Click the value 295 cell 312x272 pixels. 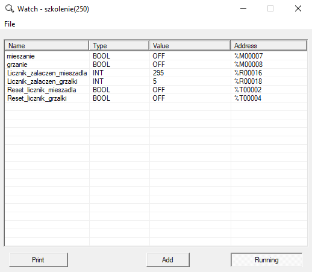pyautogui.click(x=158, y=73)
